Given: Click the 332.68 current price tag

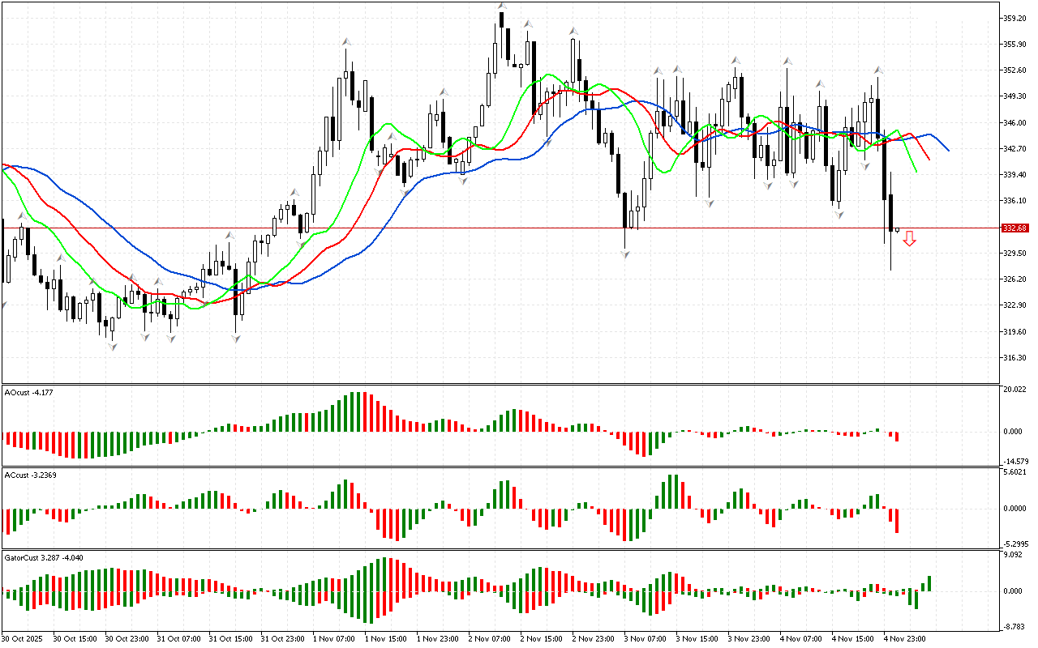Looking at the screenshot, I should 1014,228.
